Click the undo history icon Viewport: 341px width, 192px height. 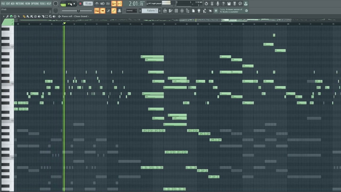206,4
